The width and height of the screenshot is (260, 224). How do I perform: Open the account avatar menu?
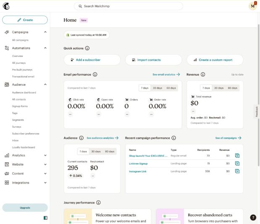click(252, 6)
